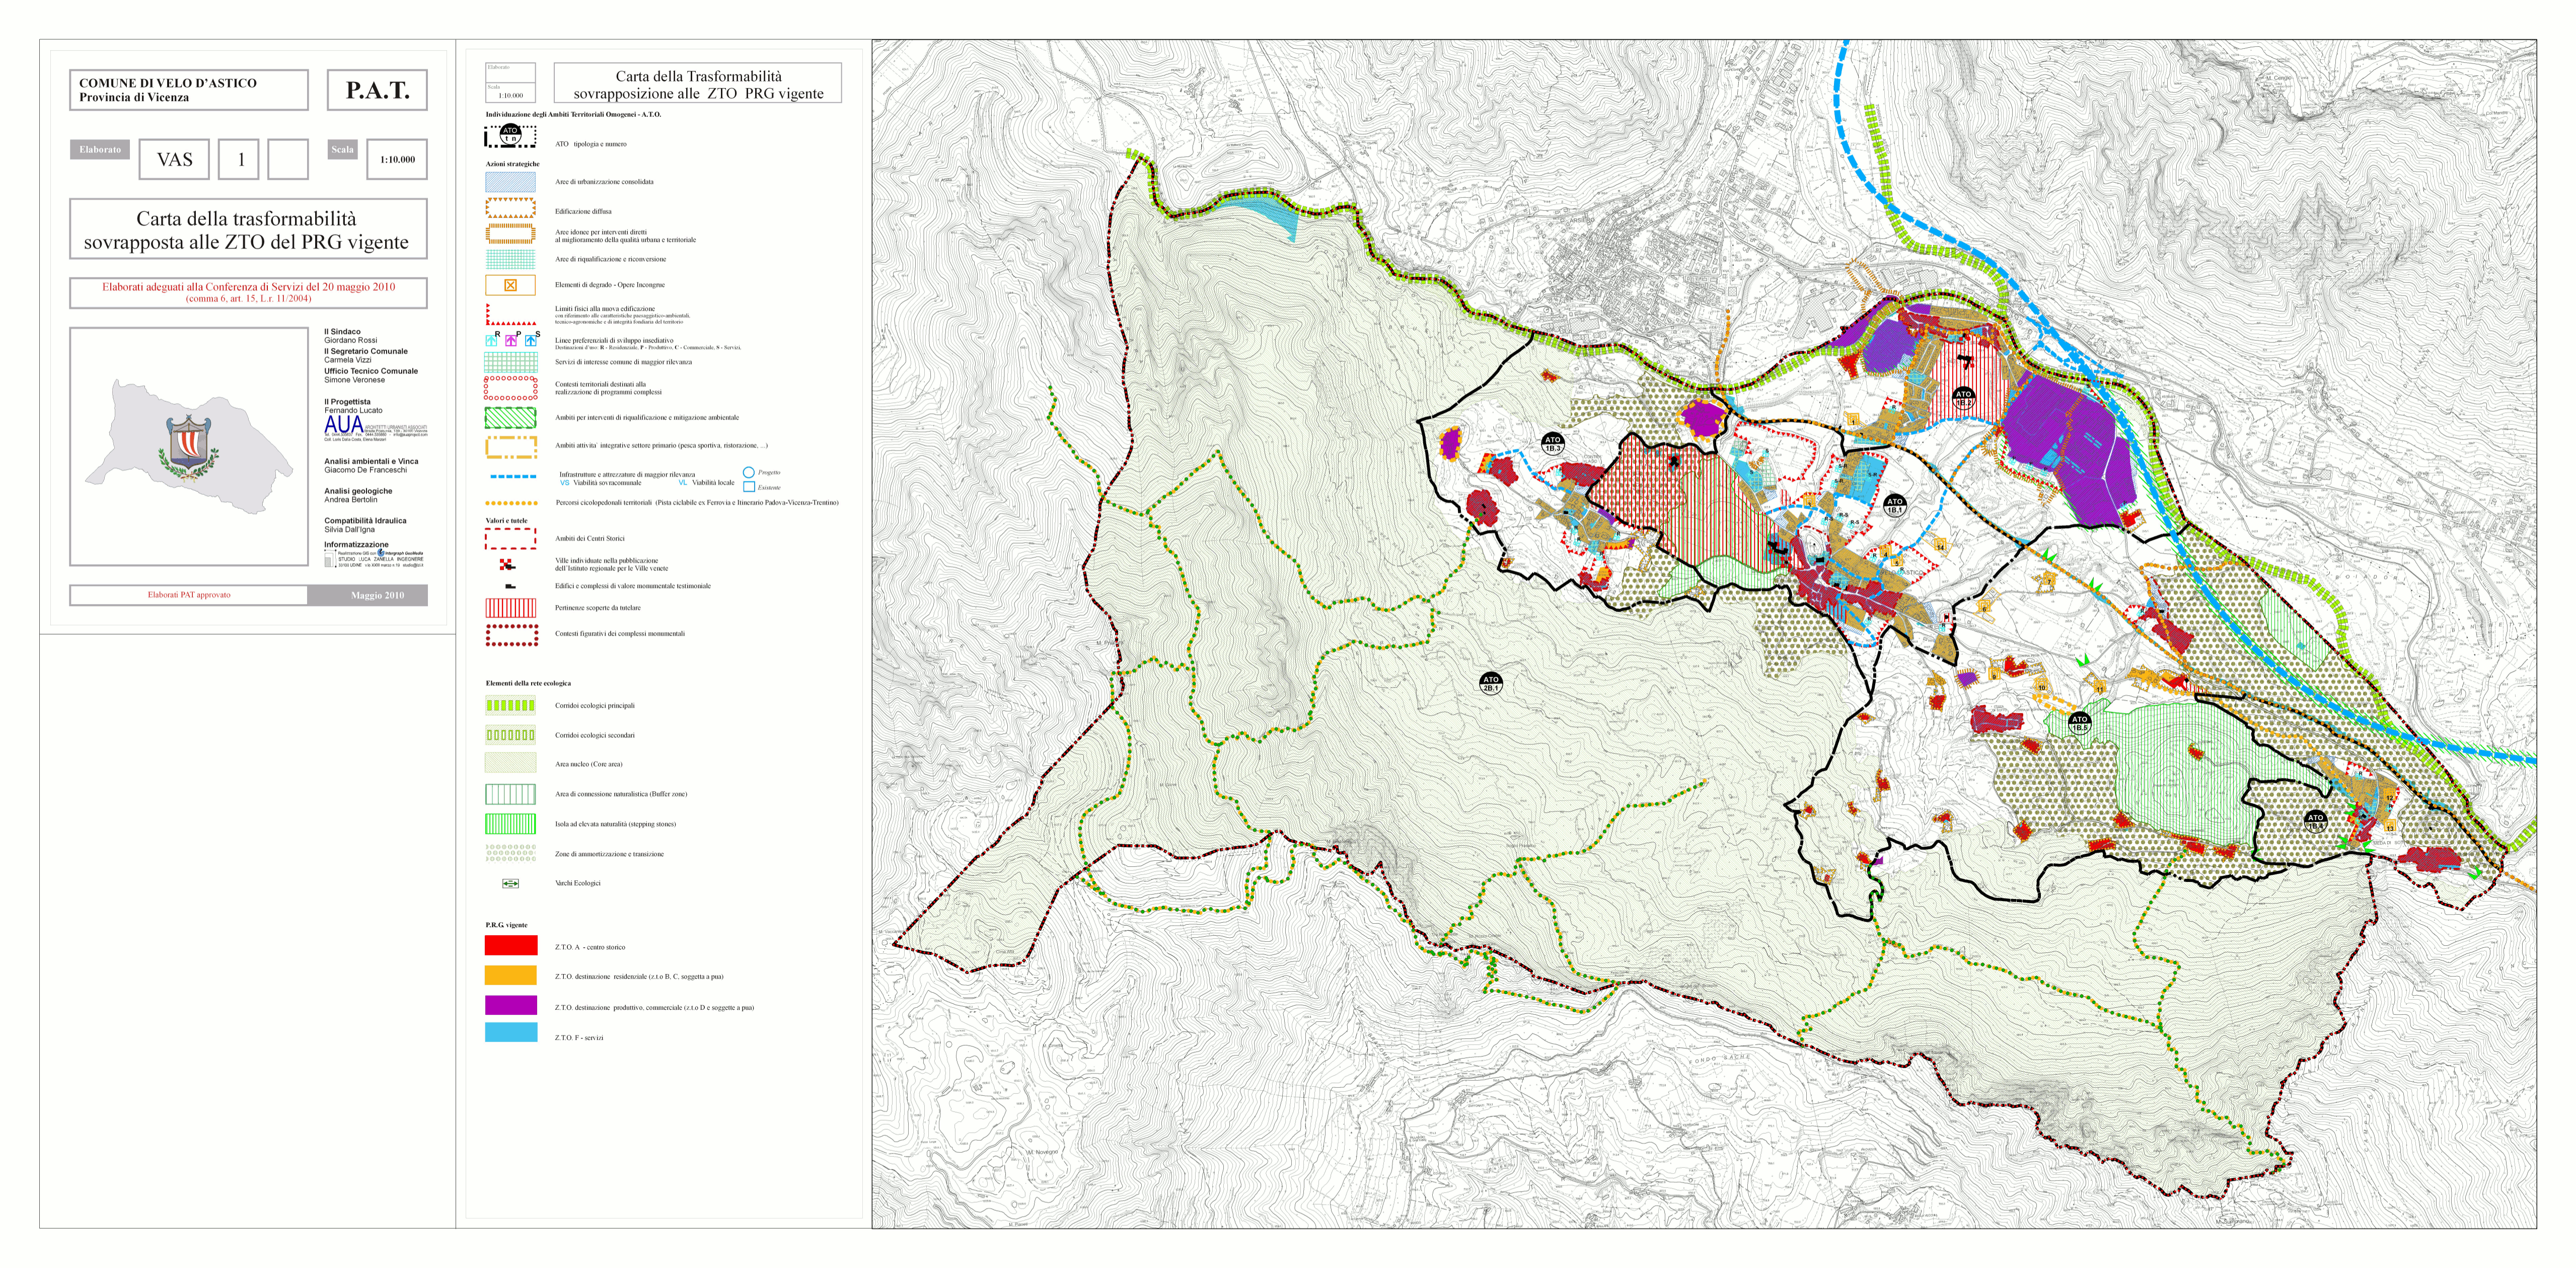2576x1268 pixels.
Task: Click the Maggio 2010 date label
Action: pyautogui.click(x=377, y=595)
